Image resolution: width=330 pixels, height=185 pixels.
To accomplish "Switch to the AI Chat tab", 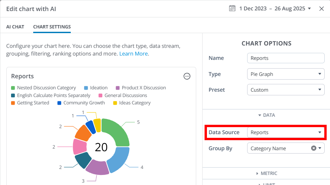I will 15,27.
